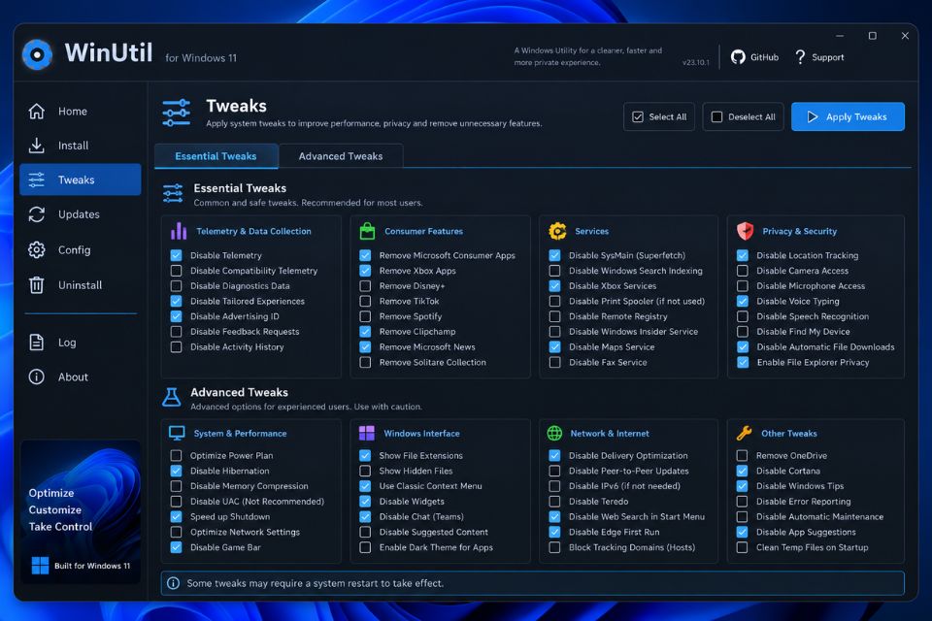Screen dimensions: 932x621
Task: Click the version number v23.10.1
Action: pos(695,62)
